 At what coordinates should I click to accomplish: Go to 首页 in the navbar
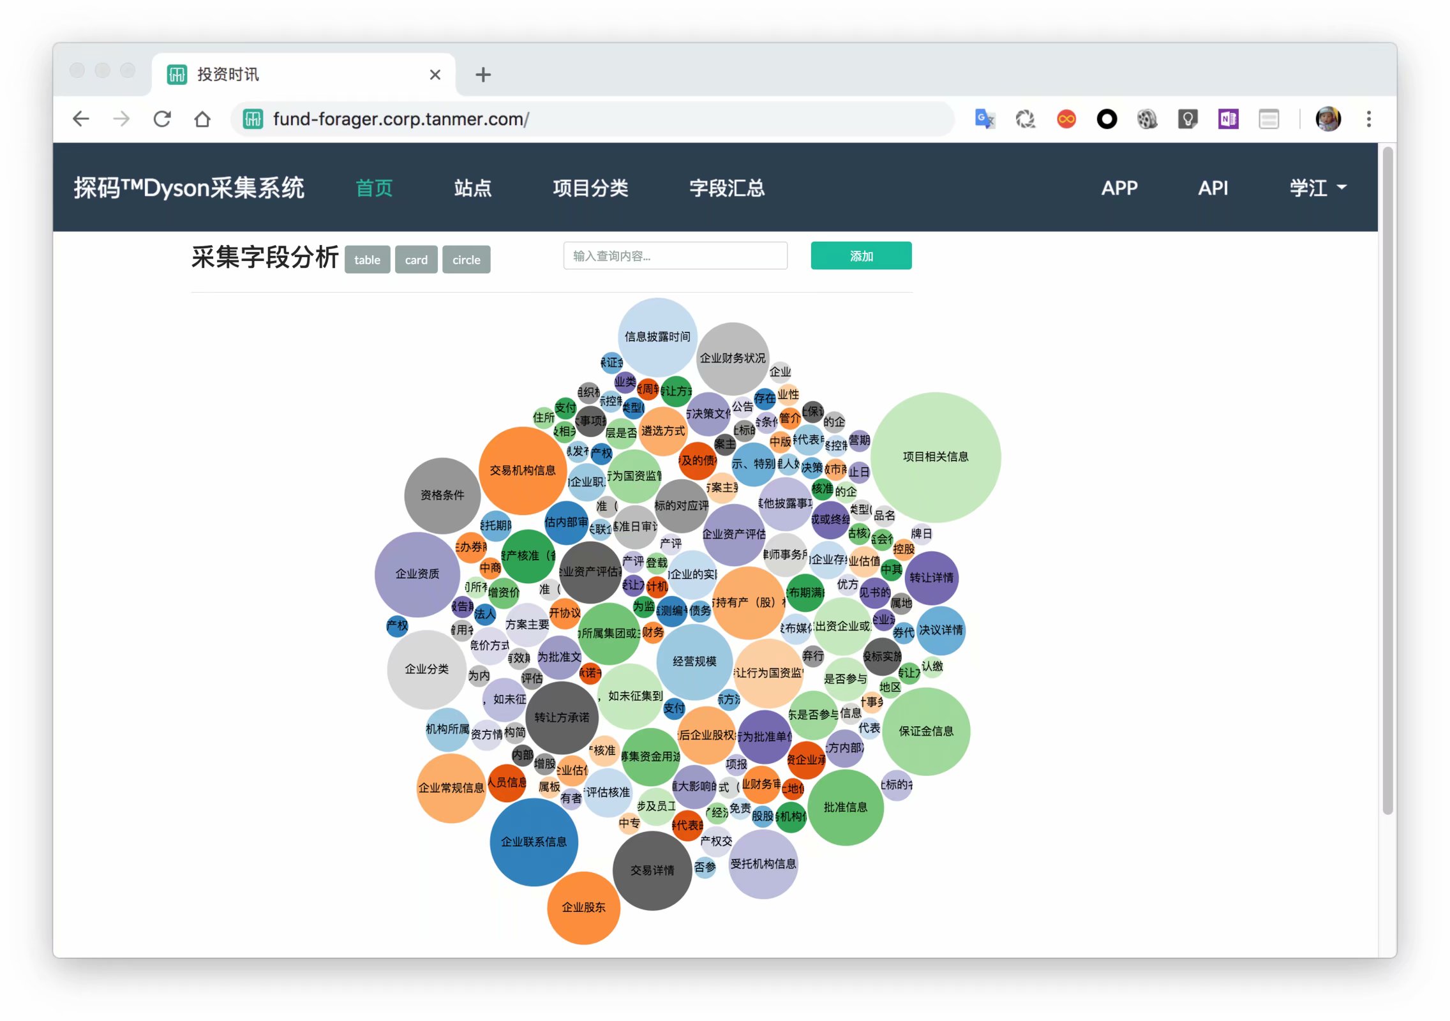click(x=375, y=188)
